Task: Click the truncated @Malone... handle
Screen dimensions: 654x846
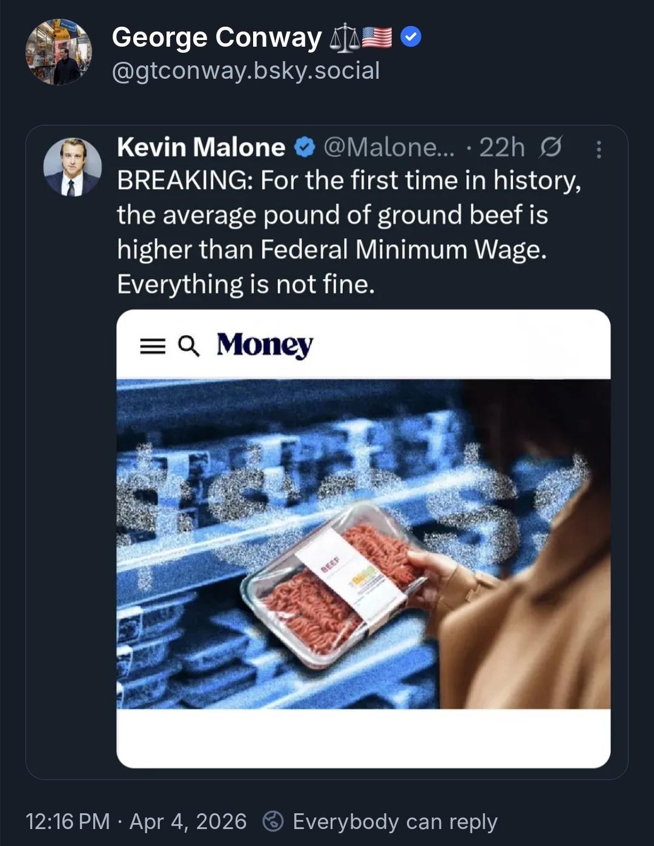Action: point(389,147)
